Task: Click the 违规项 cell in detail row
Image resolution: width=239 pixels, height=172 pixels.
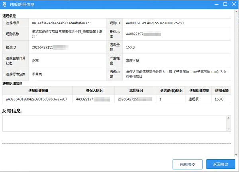Action: tap(194, 99)
